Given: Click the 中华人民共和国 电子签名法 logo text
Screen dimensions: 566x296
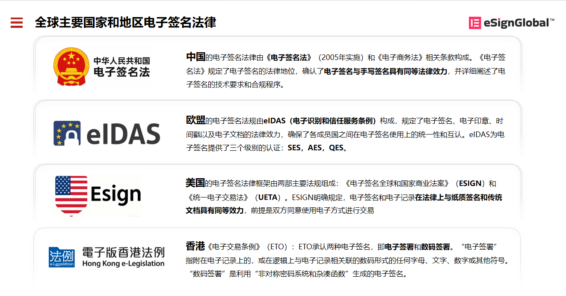Looking at the screenshot, I should [122, 67].
